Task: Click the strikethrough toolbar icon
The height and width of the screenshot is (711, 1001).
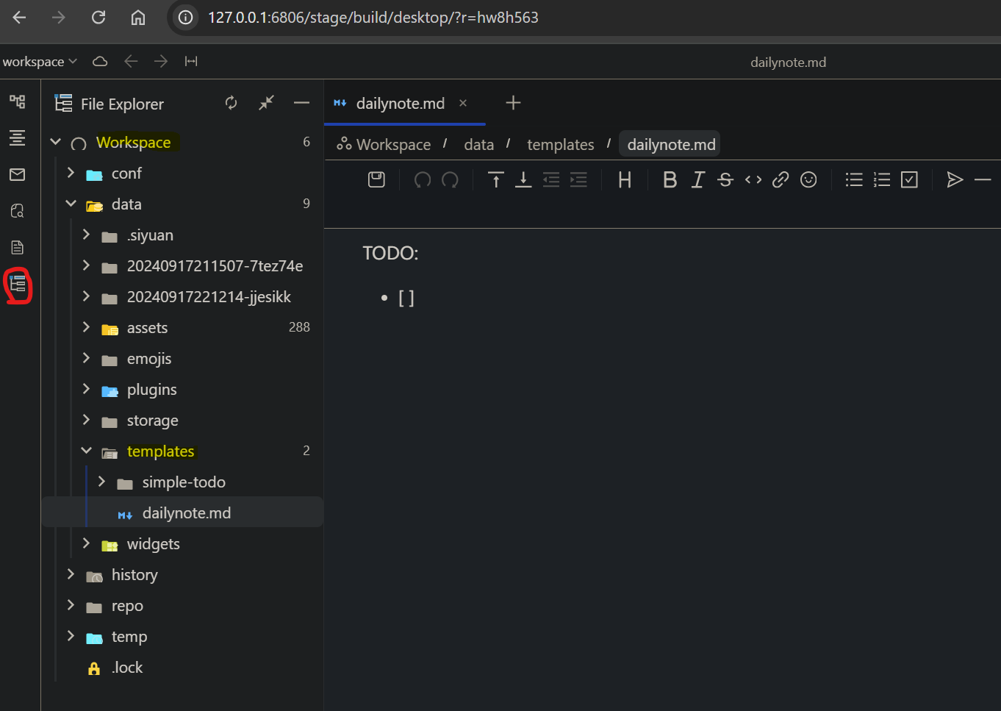Action: [x=725, y=180]
